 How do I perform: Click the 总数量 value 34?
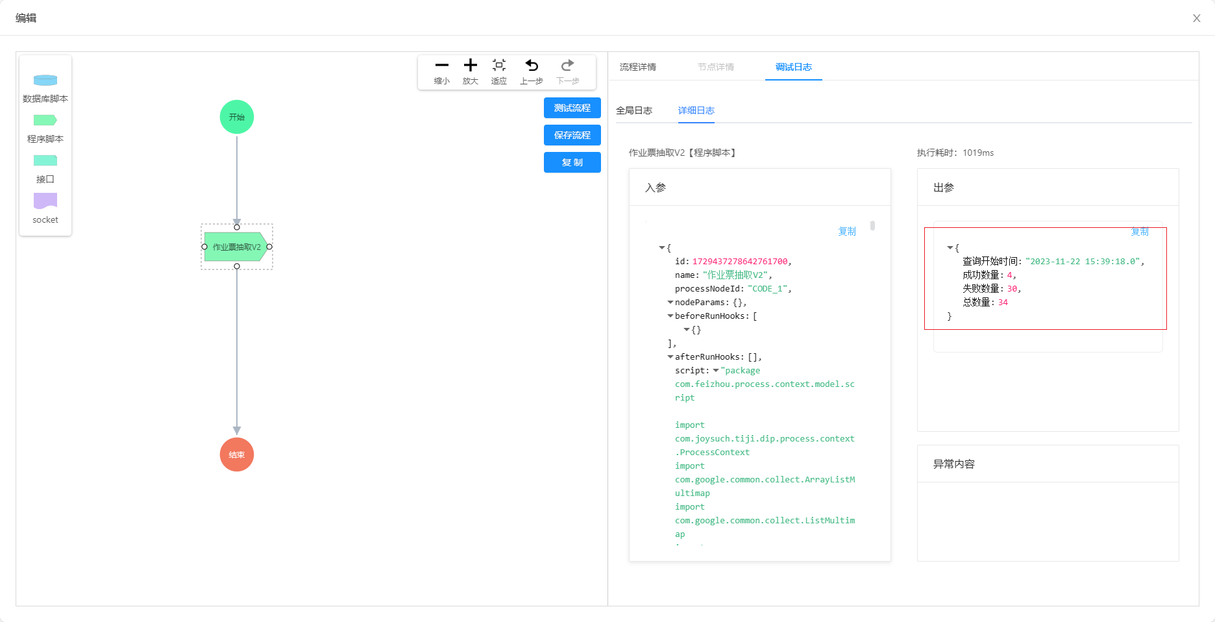click(1003, 303)
